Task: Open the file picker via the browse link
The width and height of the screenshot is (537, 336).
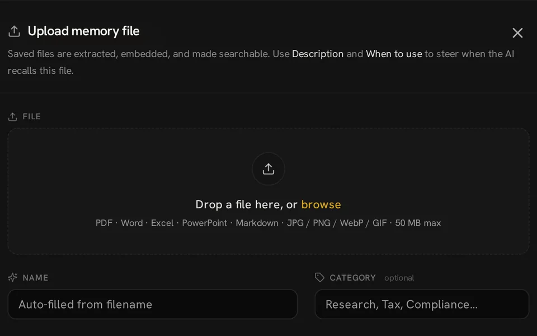Action: click(x=321, y=204)
